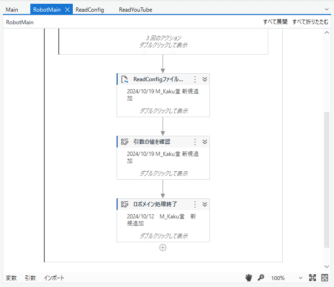Switch to the Main tab
This screenshot has height=287, width=334.
pos(12,10)
